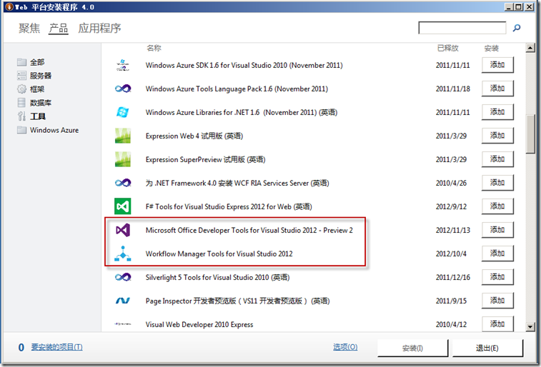Select Expression SuperPreview 试用版 row text
Image resolution: width=541 pixels, height=367 pixels.
pos(205,159)
